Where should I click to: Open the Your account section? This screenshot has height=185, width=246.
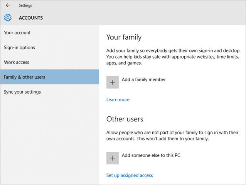coord(17,33)
